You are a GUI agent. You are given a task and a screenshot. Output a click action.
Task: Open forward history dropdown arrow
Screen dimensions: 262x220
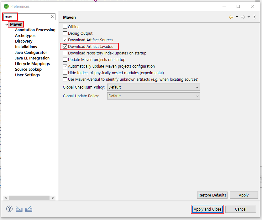click(249, 17)
